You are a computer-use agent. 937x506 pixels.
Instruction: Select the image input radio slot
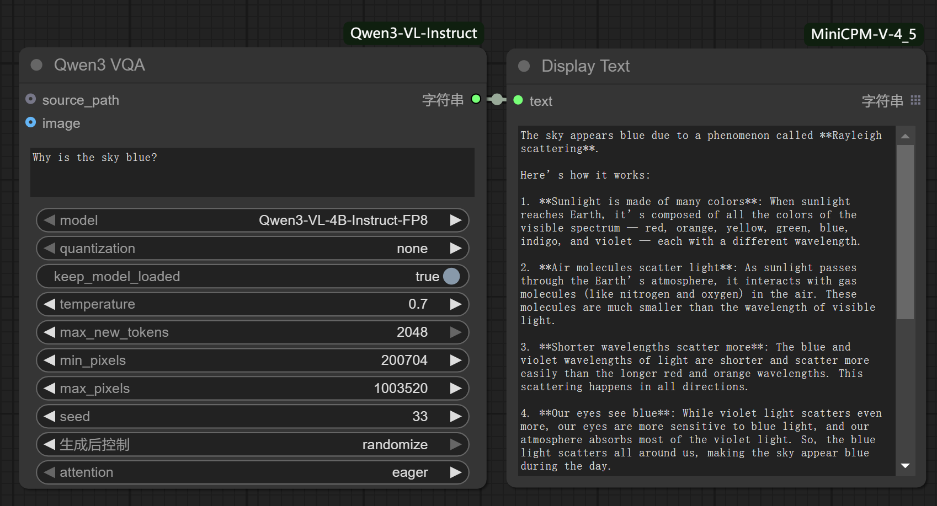pos(31,122)
